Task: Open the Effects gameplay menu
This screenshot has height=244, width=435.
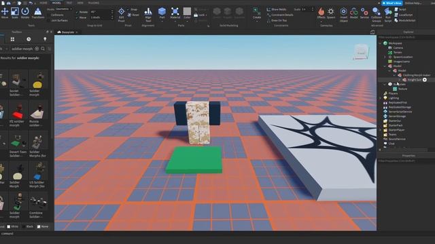Action: pyautogui.click(x=321, y=13)
